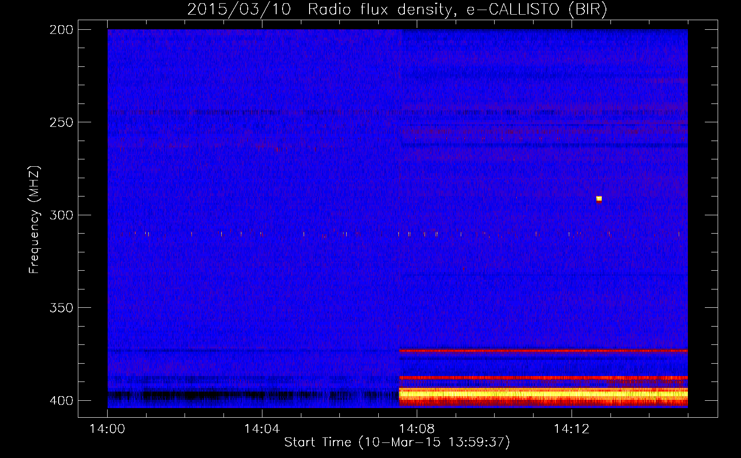741x458 pixels.
Task: Click the bright yellow spot near 290 MHz
Action: pyautogui.click(x=599, y=199)
